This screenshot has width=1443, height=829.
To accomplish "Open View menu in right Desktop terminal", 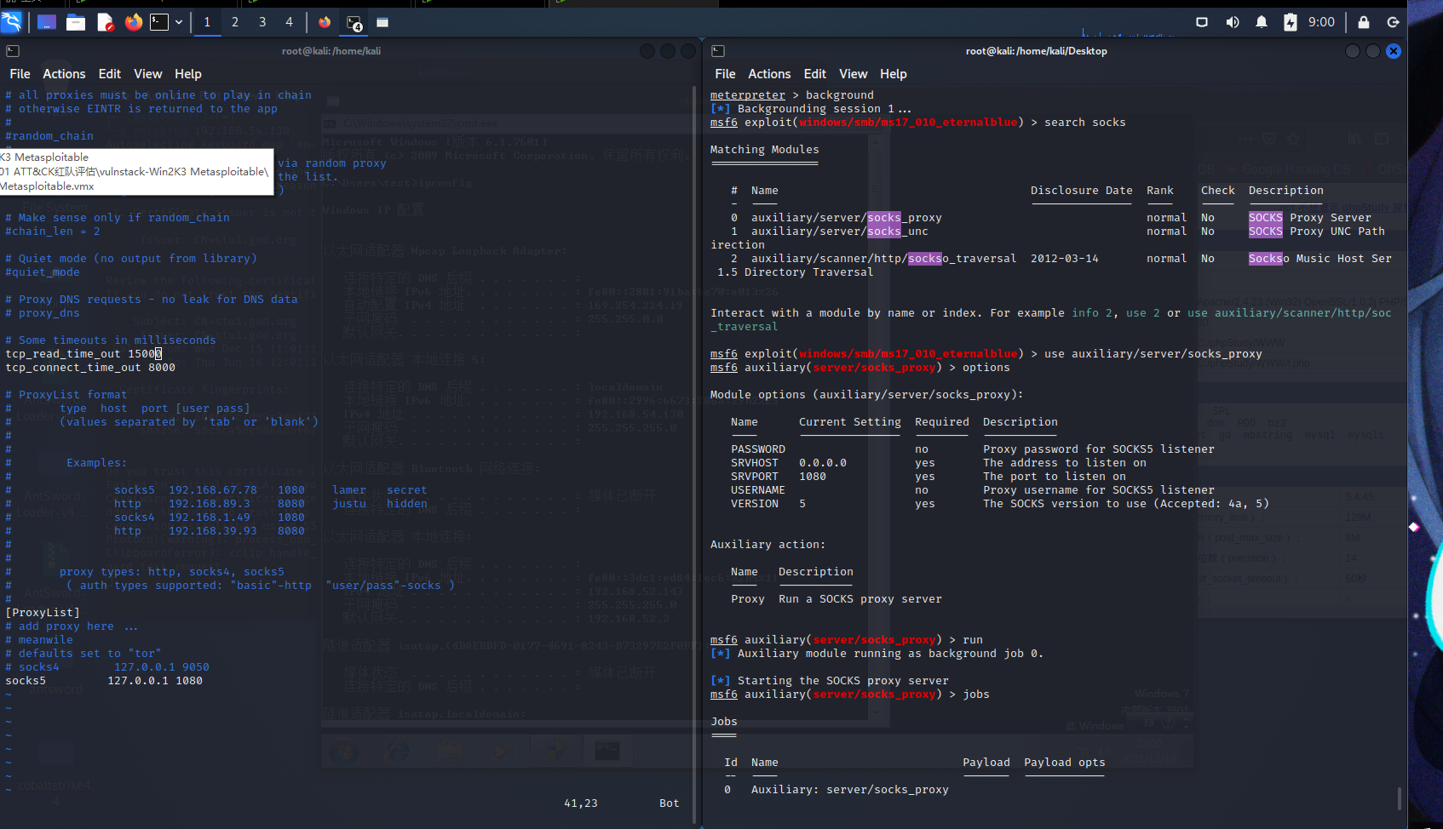I will click(x=853, y=74).
